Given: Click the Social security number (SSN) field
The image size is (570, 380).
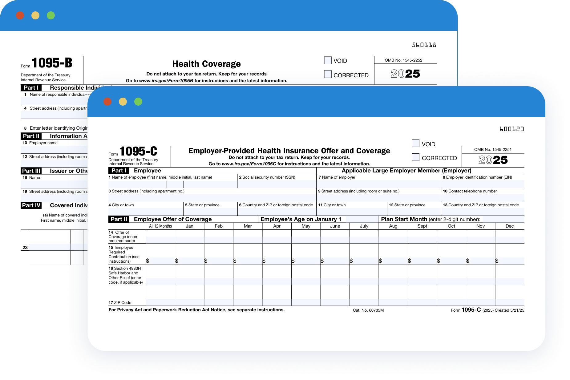Looking at the screenshot, I should coord(277,184).
